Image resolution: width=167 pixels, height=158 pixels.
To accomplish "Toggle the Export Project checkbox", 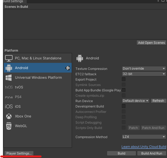I will [124, 79].
